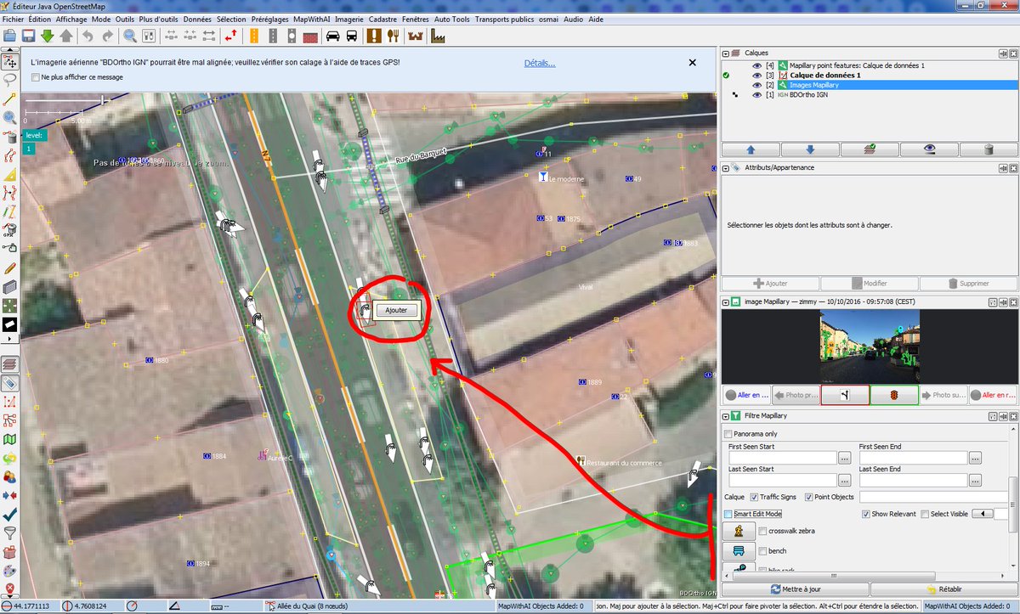Select the fork and knife restaurant preset
The height and width of the screenshot is (614, 1020).
[x=393, y=36]
